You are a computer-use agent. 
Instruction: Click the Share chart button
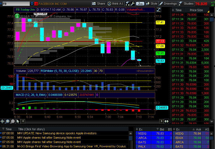coord(99,4)
